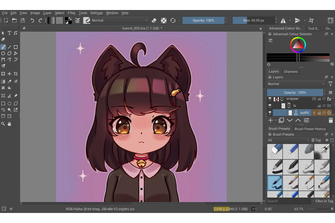335x223 pixels.
Task: Click the brush Opacity slider in the toolbar
Action: (x=204, y=20)
